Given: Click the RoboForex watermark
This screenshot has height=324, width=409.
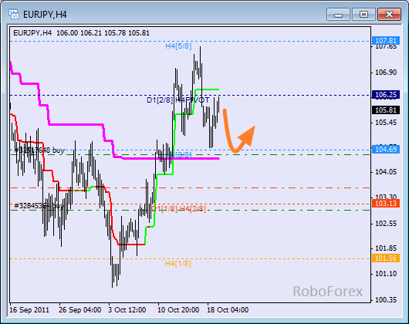Looking at the screenshot, I should (x=328, y=291).
